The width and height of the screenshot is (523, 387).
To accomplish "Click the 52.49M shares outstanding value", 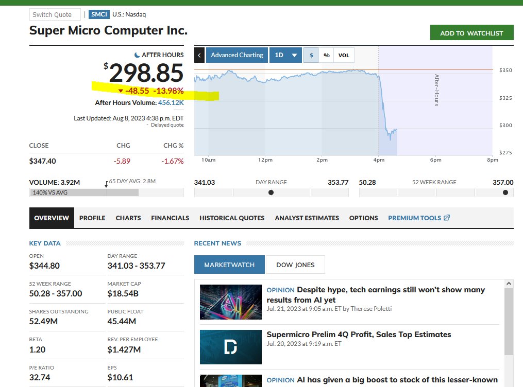I will pyautogui.click(x=43, y=322).
